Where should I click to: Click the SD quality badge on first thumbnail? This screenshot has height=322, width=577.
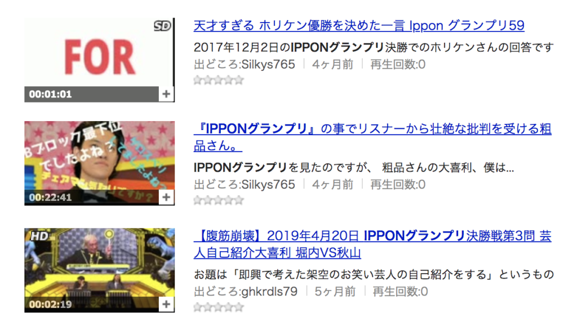pyautogui.click(x=162, y=26)
